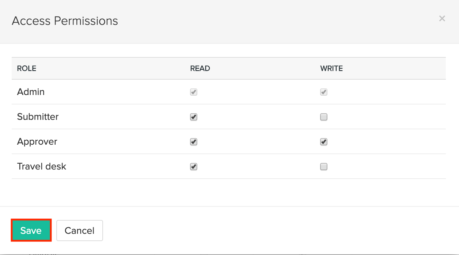This screenshot has width=459, height=255.
Task: Close the Access Permissions dialog
Action: 442,19
